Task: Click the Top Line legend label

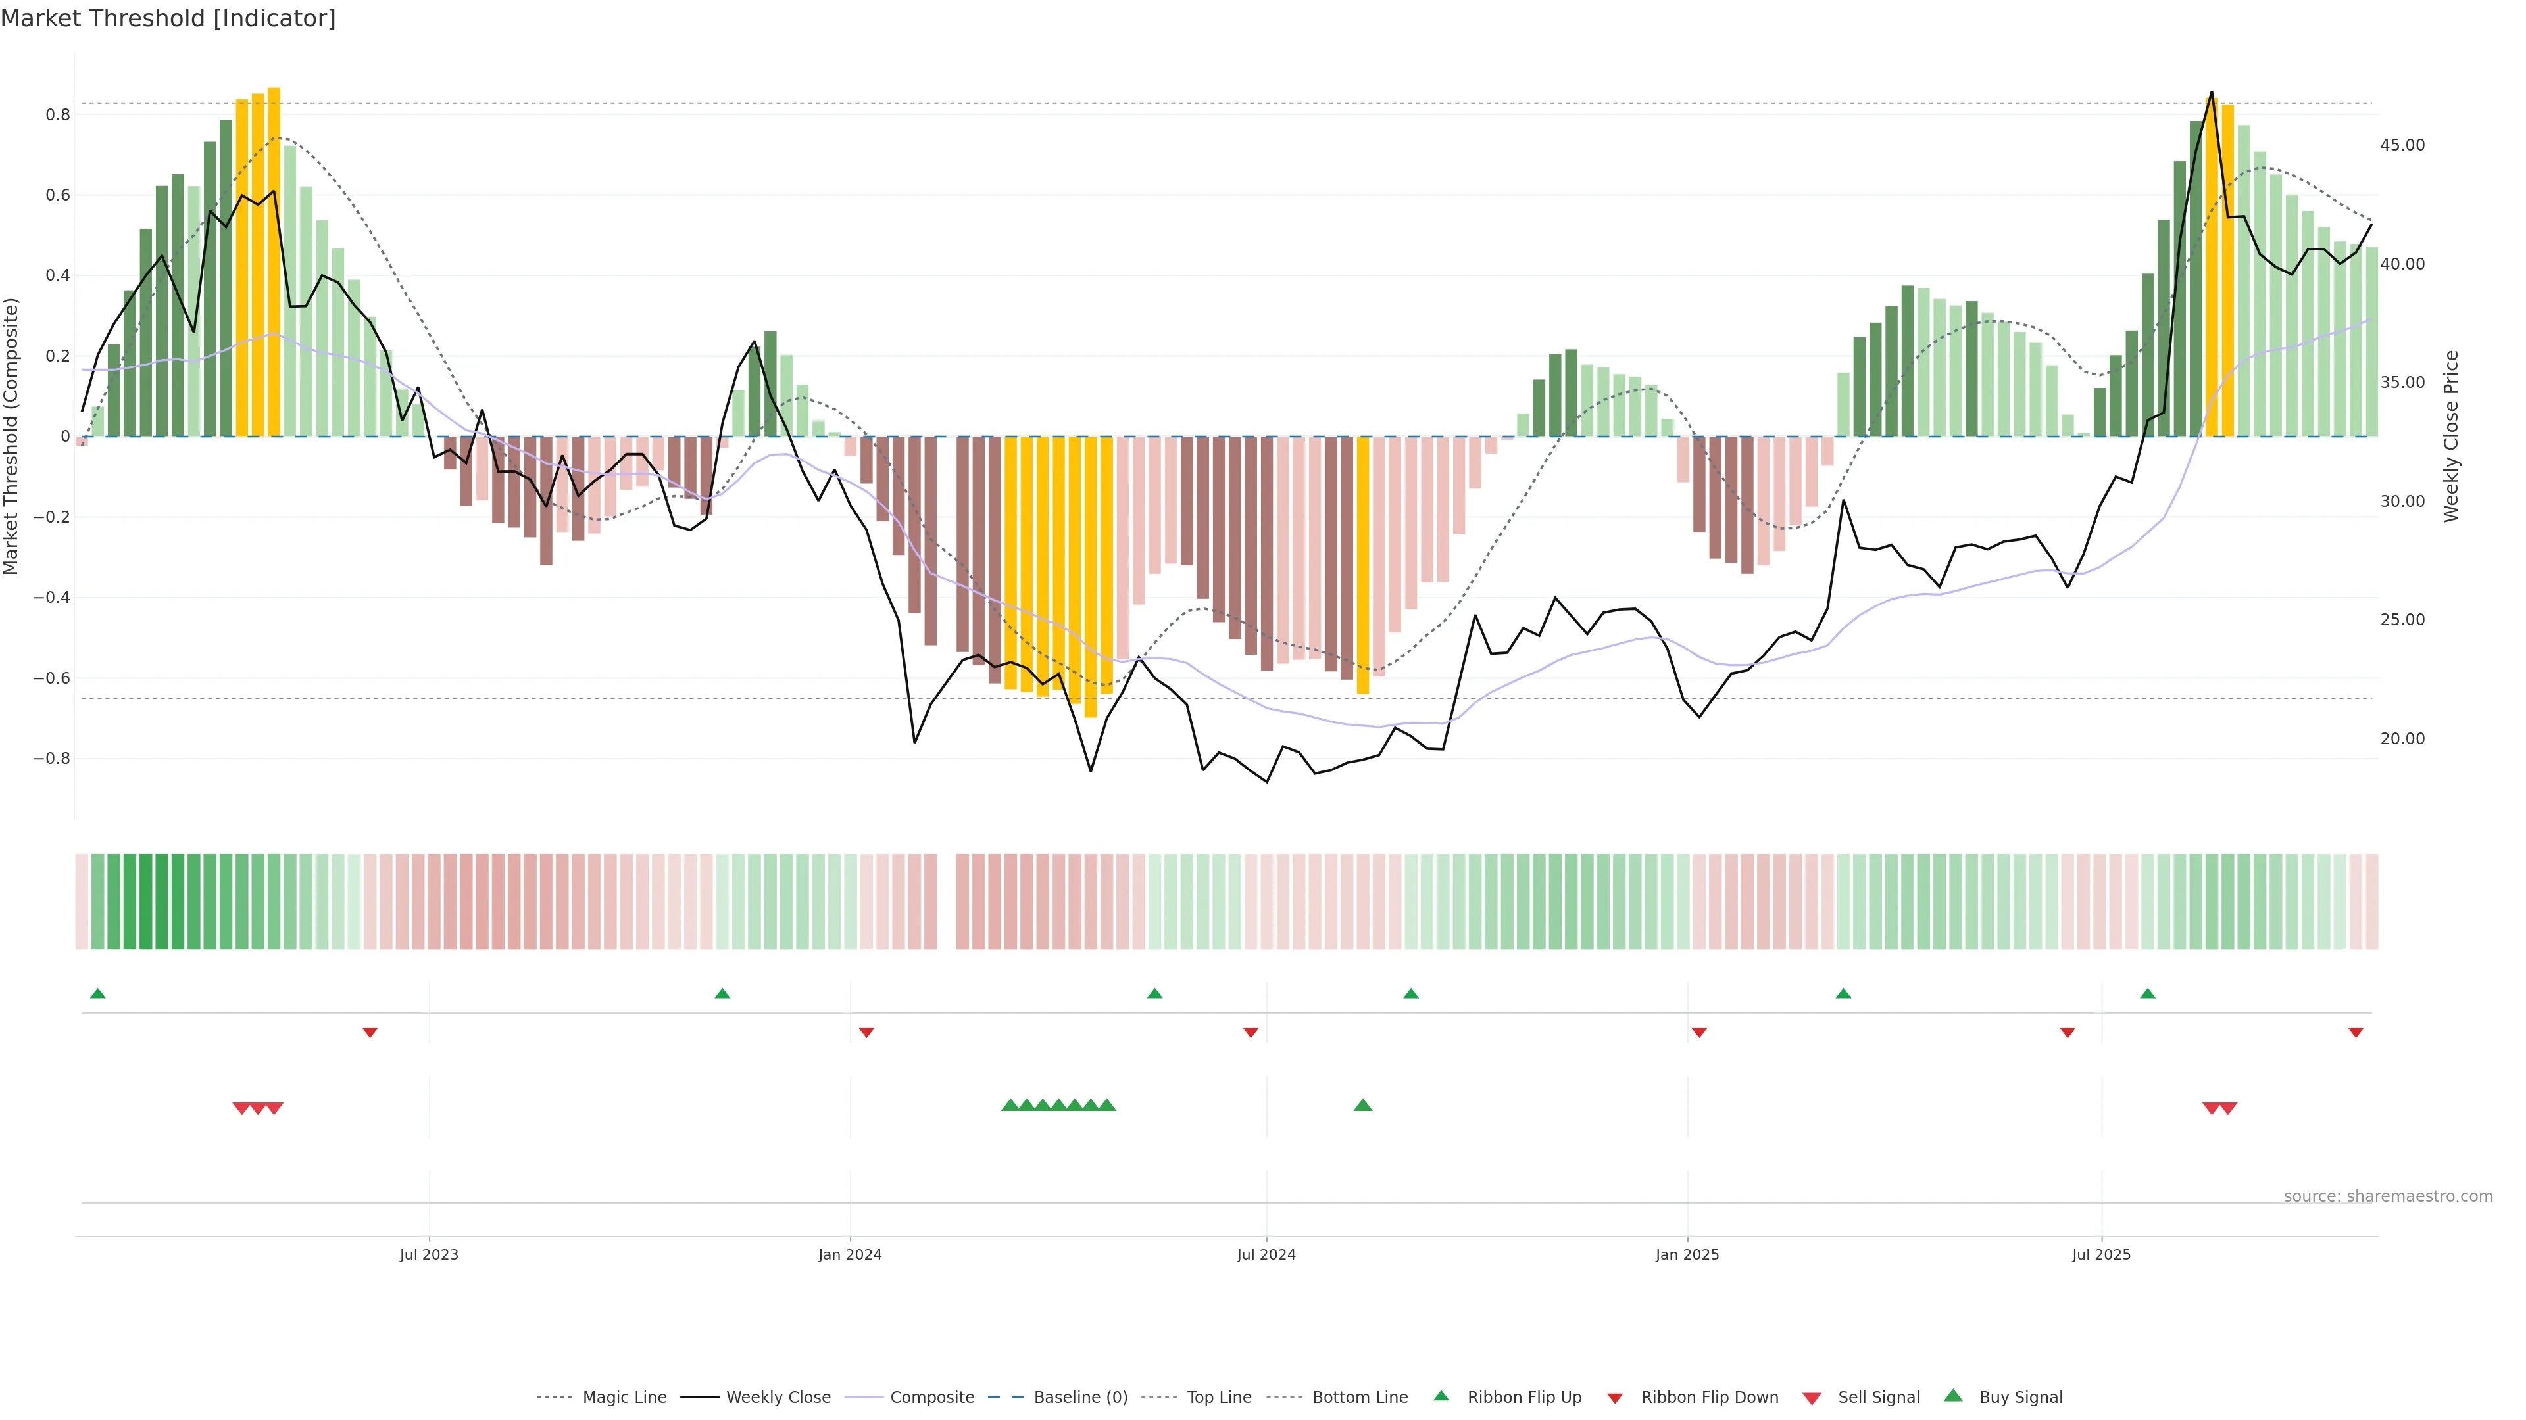Action: coord(1219,1398)
